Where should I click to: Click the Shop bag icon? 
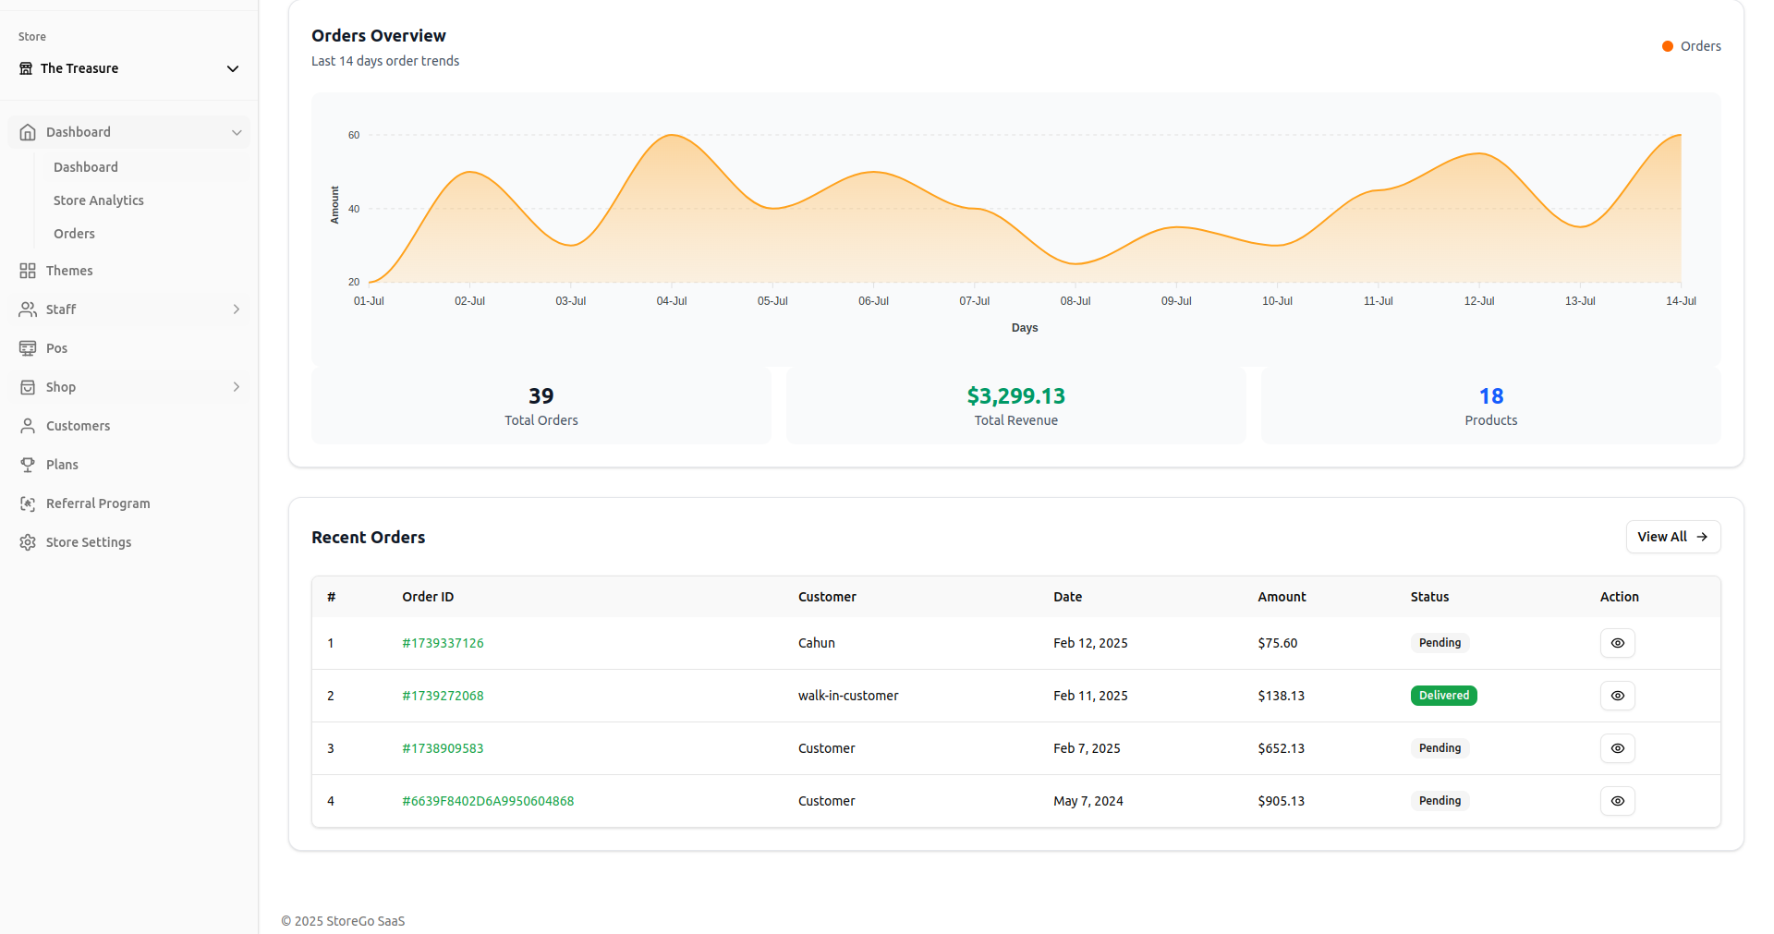pyautogui.click(x=28, y=387)
